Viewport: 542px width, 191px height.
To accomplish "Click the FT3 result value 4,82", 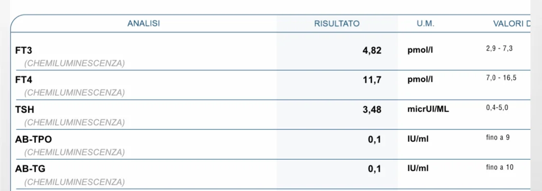I will [371, 51].
